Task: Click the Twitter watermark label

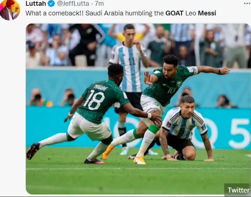Action: pos(239,190)
